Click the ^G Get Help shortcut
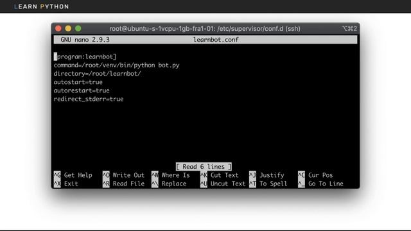Image resolution: width=411 pixels, height=231 pixels. pos(73,175)
